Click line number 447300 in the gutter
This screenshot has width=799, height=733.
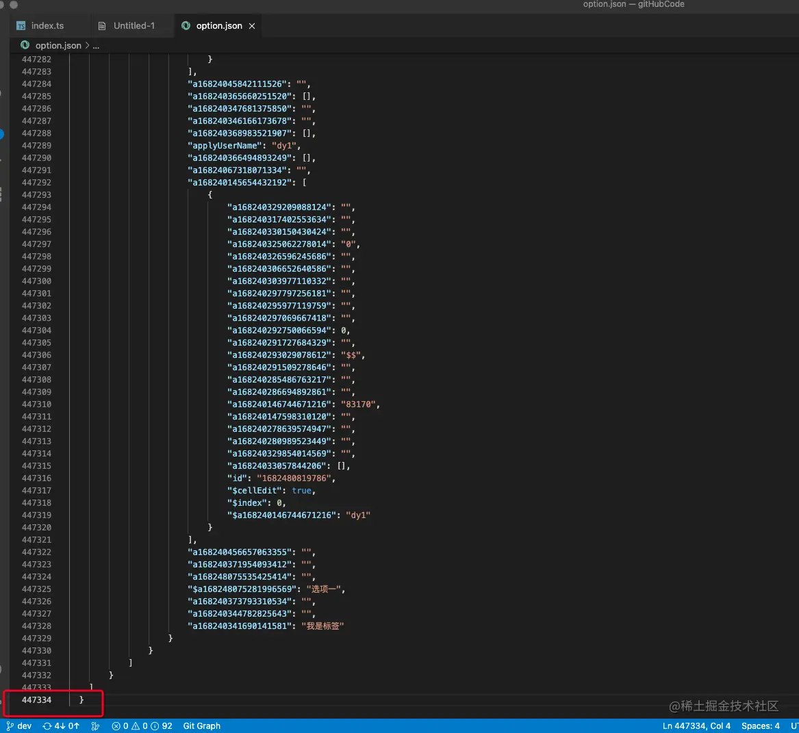[x=37, y=281]
